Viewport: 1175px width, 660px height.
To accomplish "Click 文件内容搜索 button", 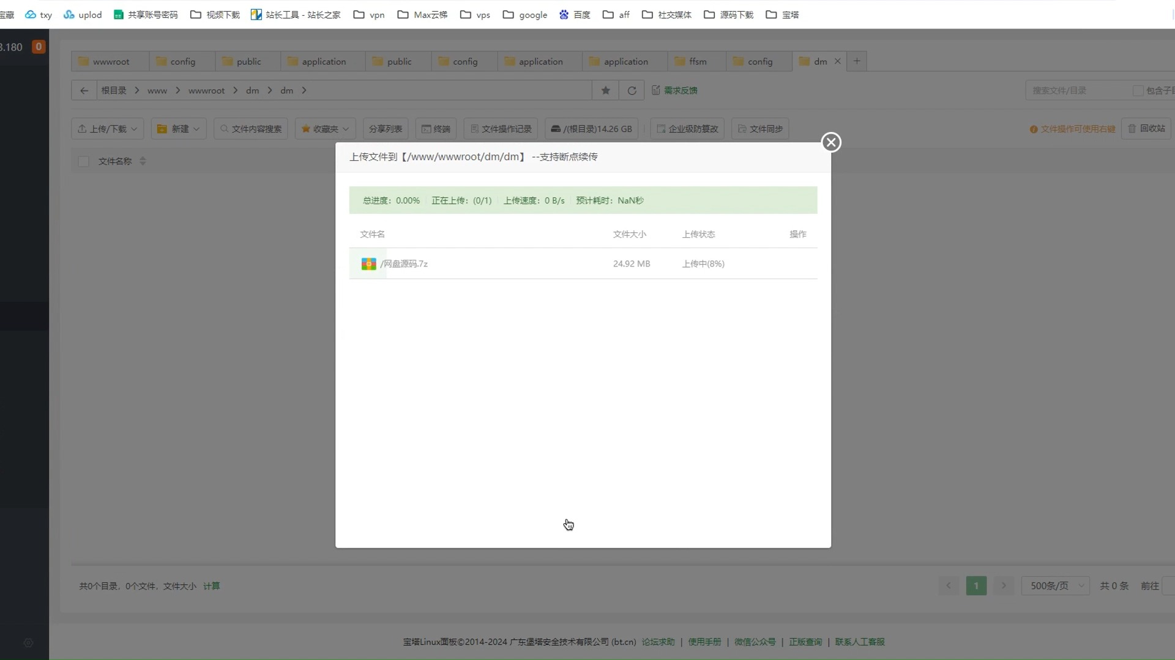I will 251,129.
